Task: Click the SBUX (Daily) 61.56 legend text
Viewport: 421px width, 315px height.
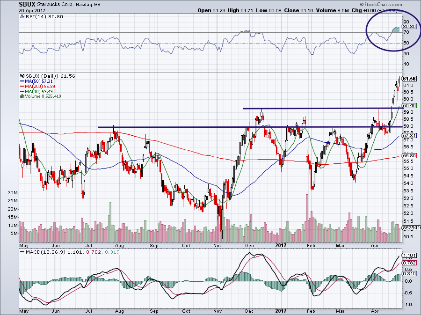Action: click(50, 76)
